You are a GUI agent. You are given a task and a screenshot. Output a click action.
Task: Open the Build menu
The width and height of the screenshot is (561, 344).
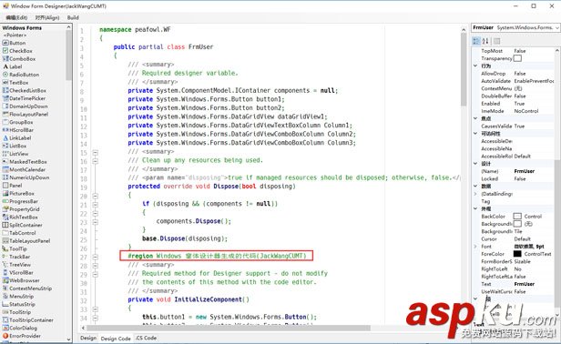(x=73, y=17)
